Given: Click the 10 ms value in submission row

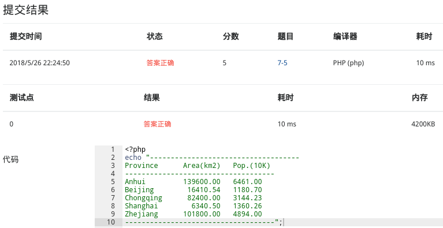Looking at the screenshot, I should (x=426, y=63).
